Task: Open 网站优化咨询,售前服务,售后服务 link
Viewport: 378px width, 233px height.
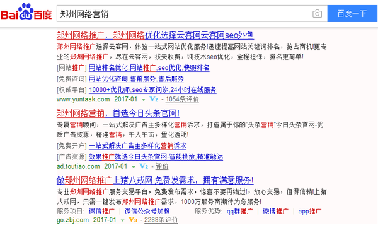Action: pos(136,79)
